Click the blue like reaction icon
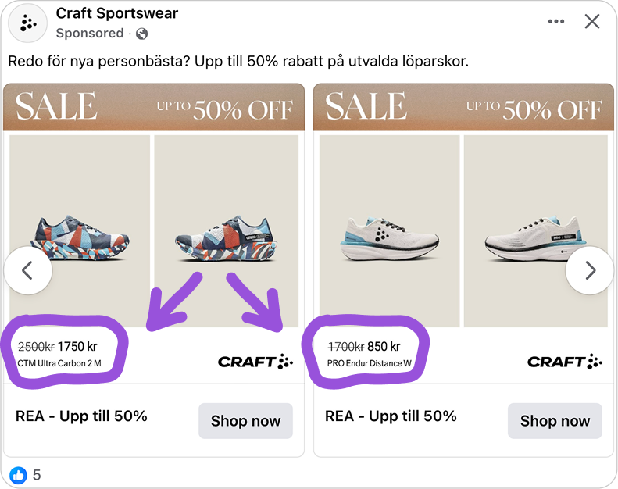Viewport: 618px width, 489px height. click(18, 474)
